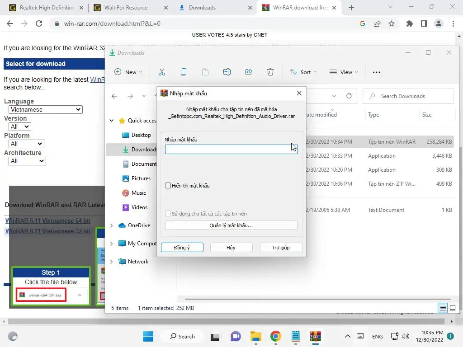Click the Paste icon in Explorer toolbar
Viewport: 463px width, 347px height.
click(205, 72)
